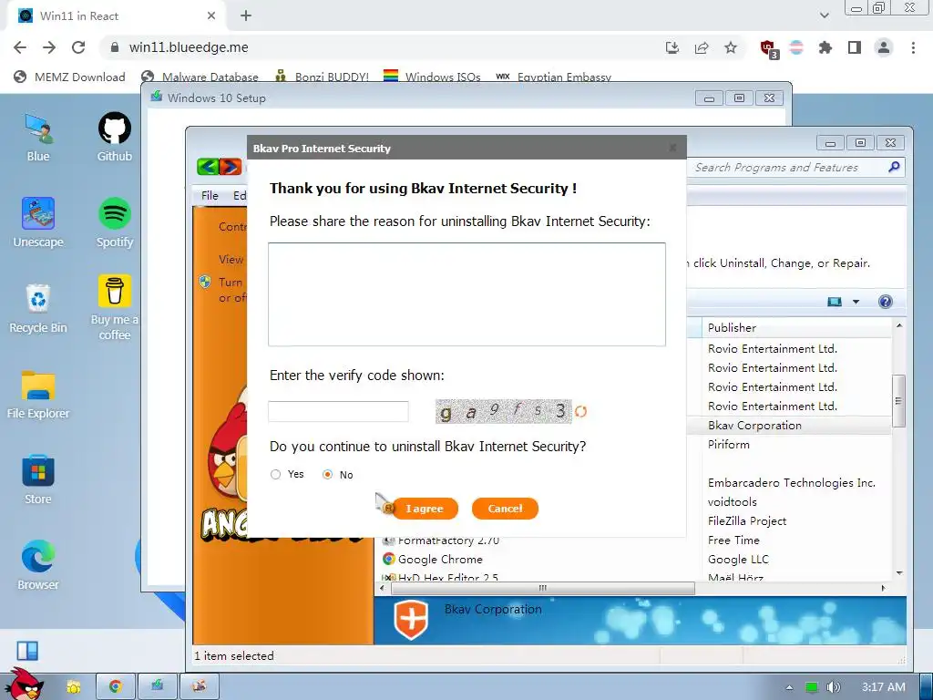Show hidden tray icons arrow
933x700 pixels.
[x=789, y=687]
